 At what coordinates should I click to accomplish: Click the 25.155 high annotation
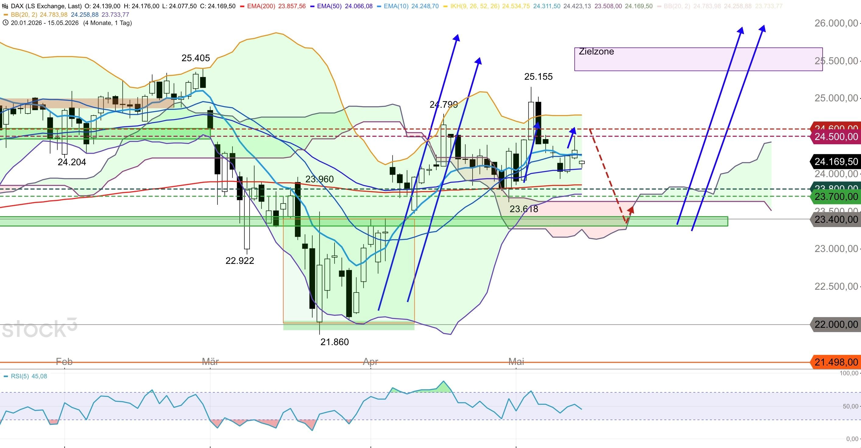(x=538, y=77)
